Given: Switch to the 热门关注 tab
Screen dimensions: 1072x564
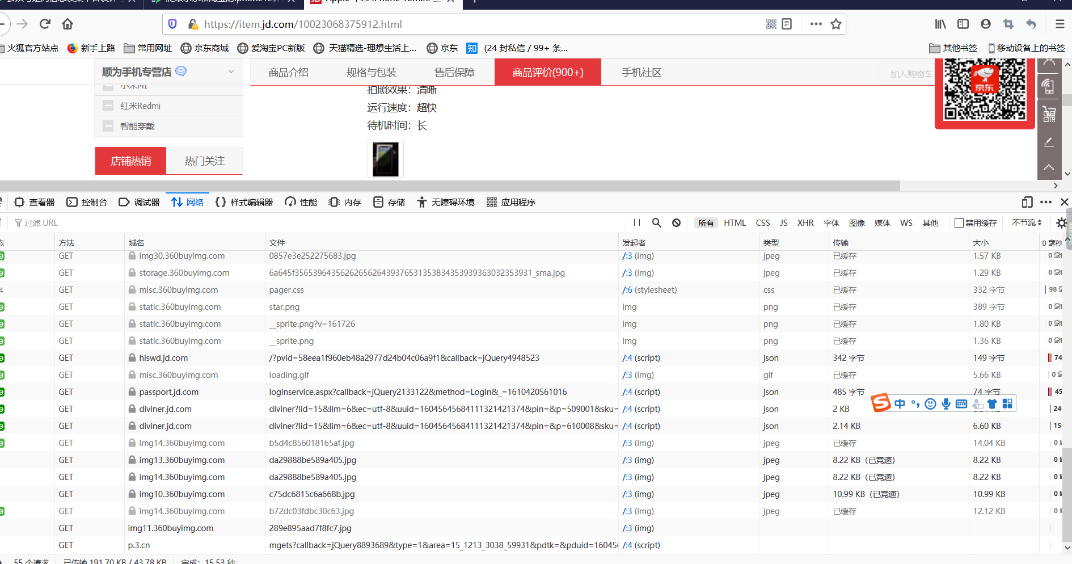Looking at the screenshot, I should [205, 161].
